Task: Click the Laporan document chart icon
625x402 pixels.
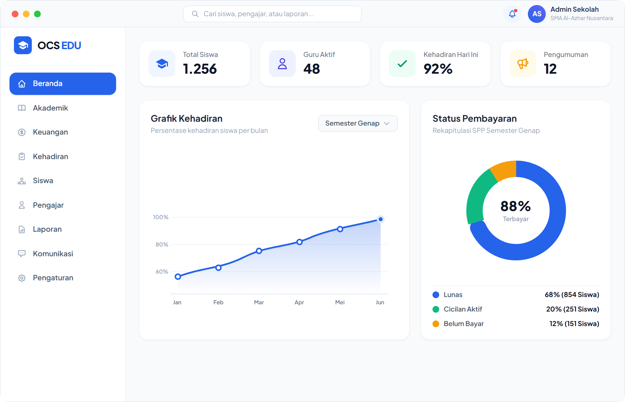Action: (x=22, y=229)
